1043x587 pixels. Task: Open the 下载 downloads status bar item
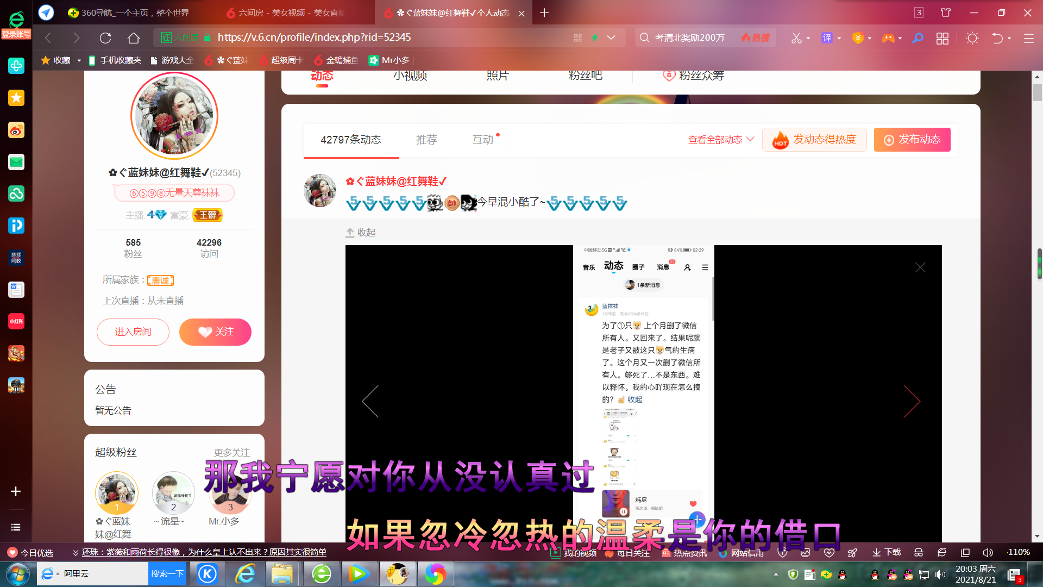click(887, 553)
